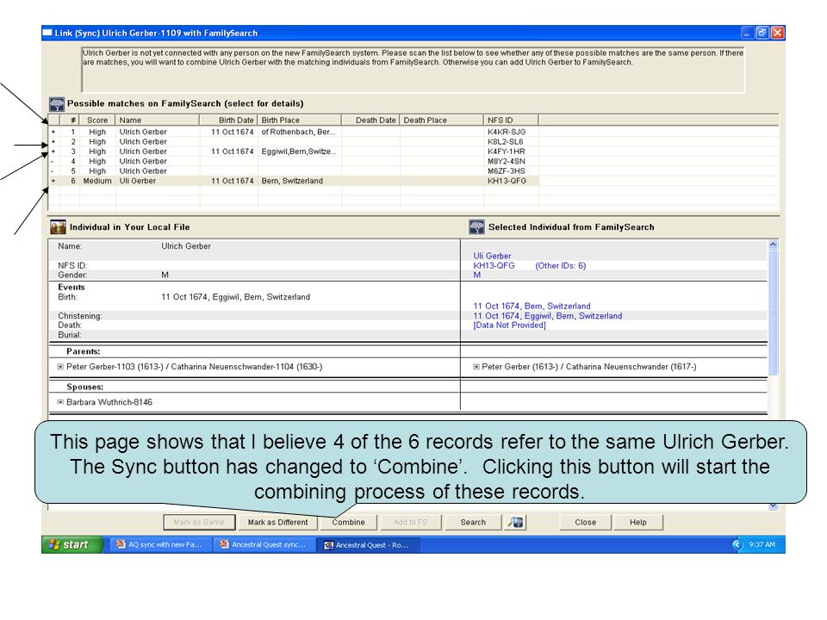Toggle the plus marker on row 2

53,142
